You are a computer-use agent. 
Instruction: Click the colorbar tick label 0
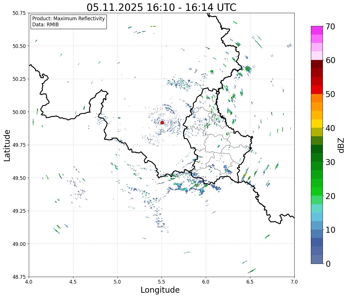(328, 264)
